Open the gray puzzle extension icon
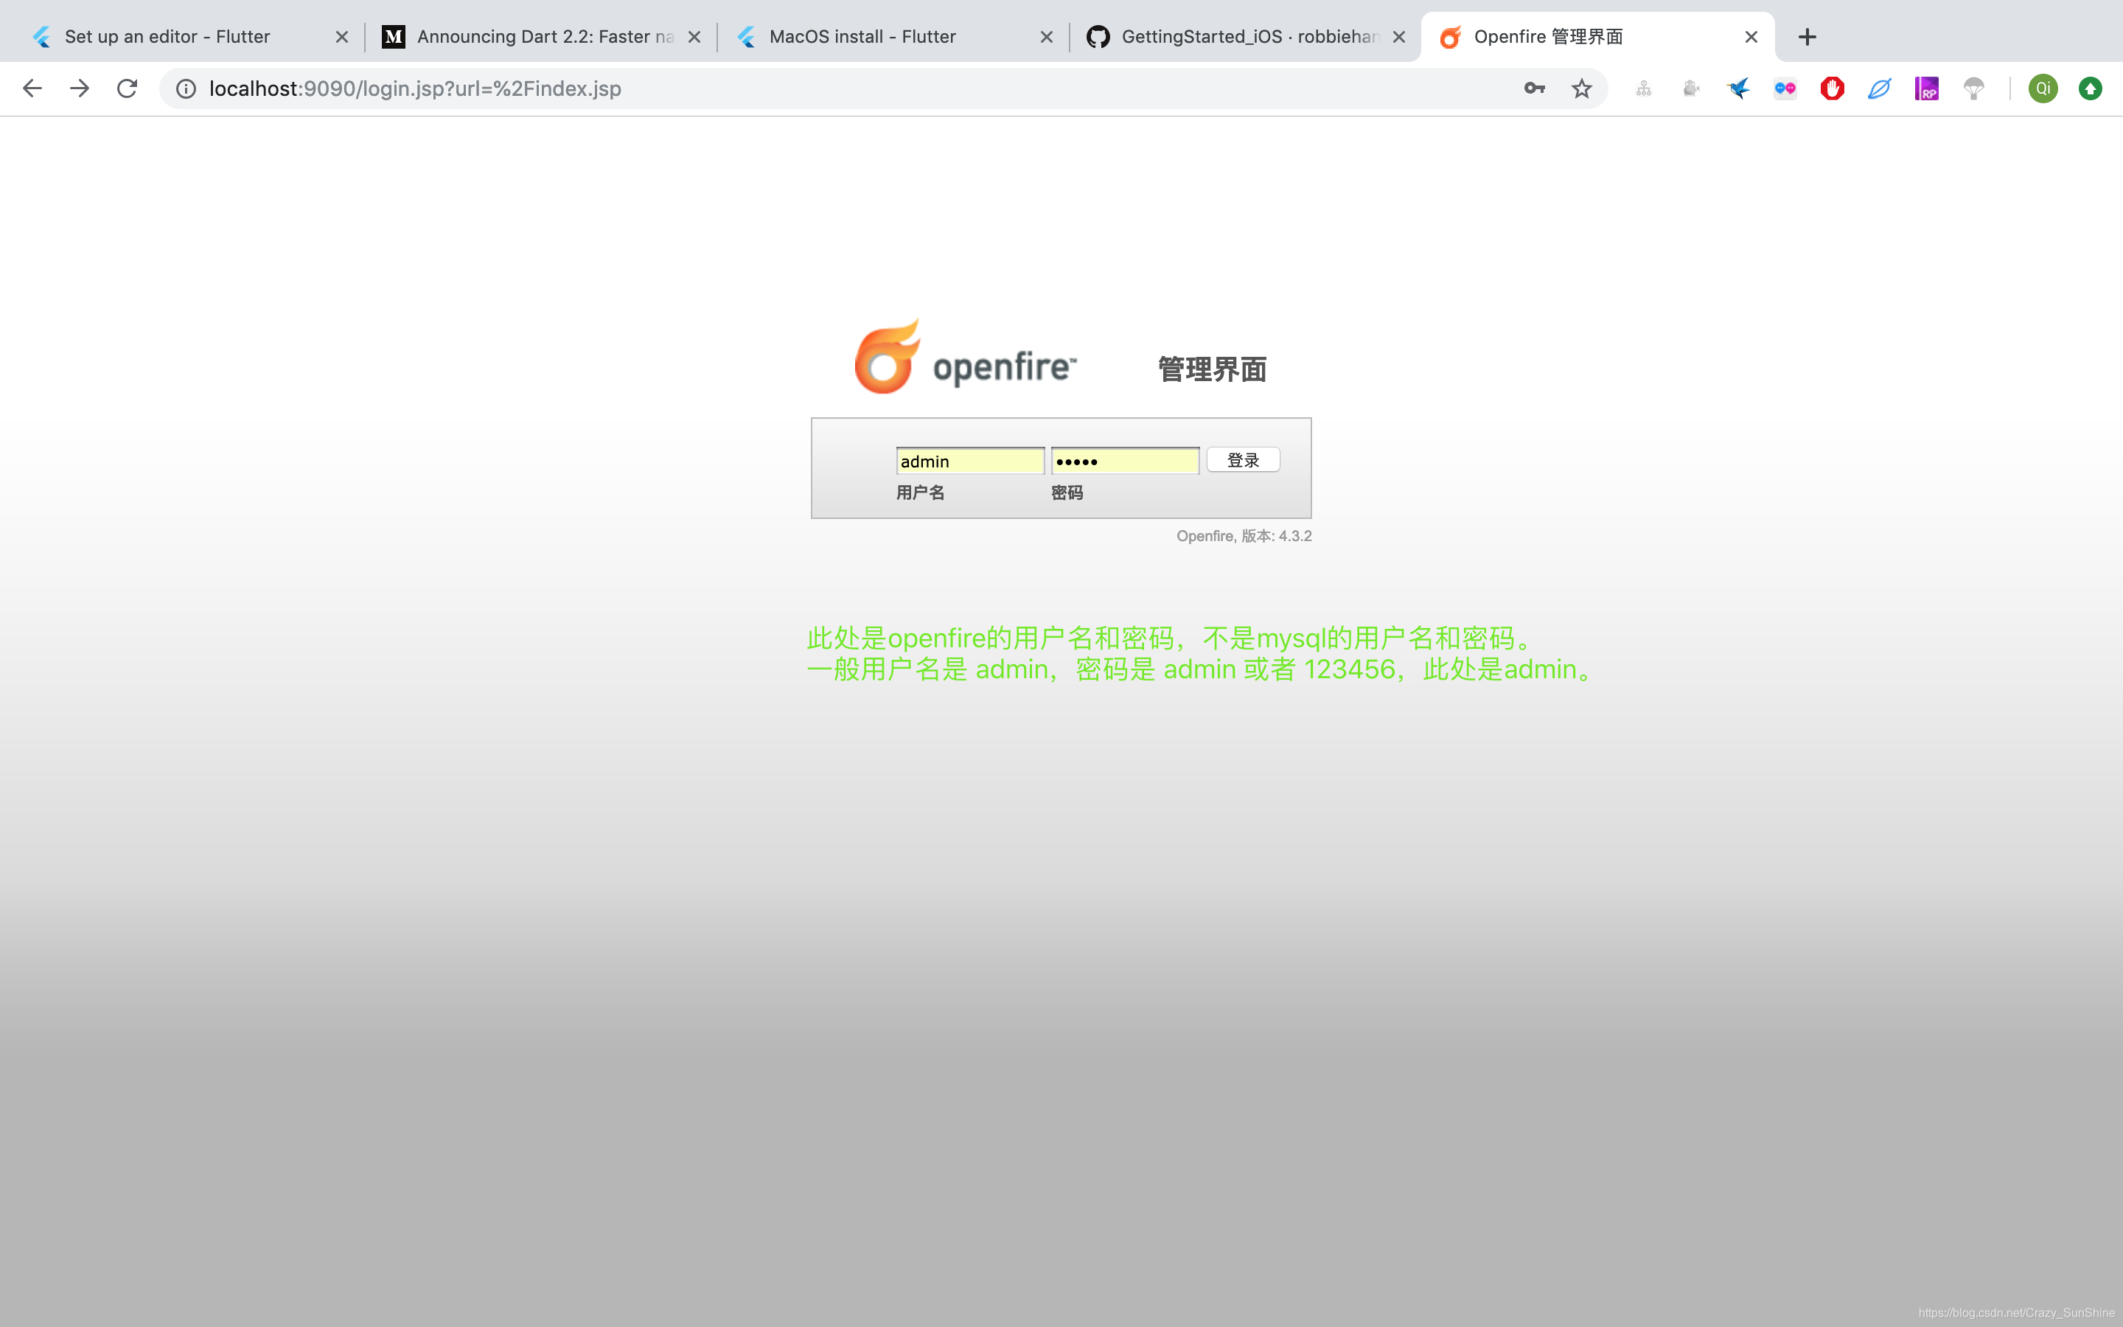 click(1691, 88)
